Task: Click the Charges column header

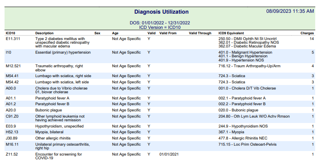Action: (307, 33)
